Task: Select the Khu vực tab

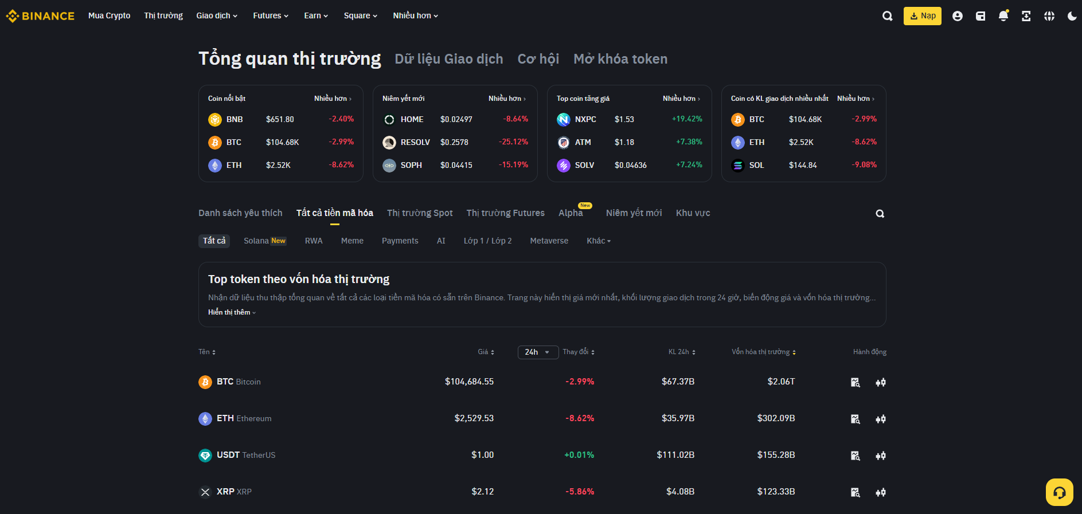Action: tap(693, 213)
